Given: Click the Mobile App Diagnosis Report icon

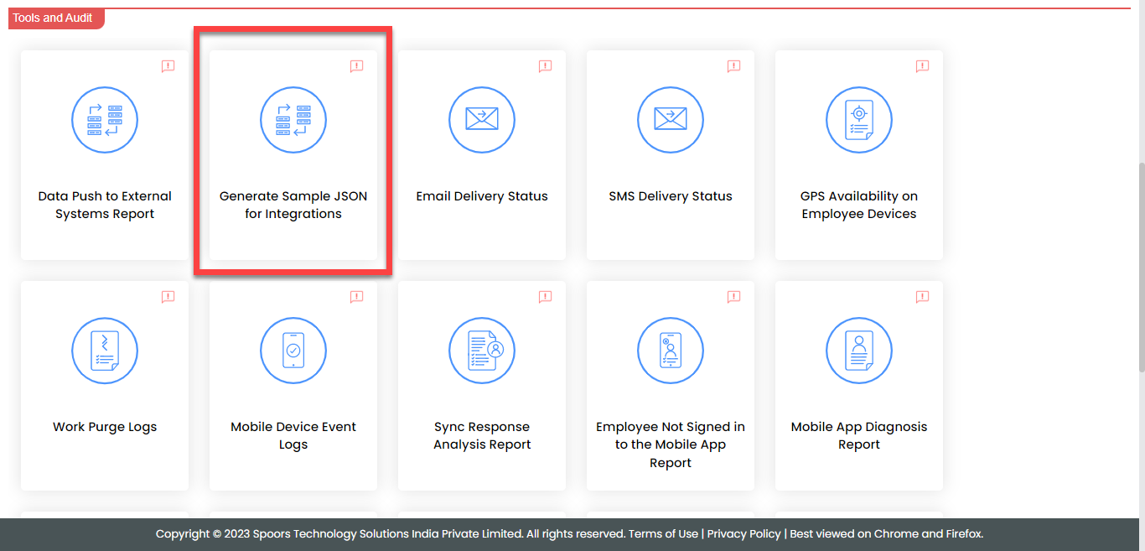Looking at the screenshot, I should tap(859, 351).
